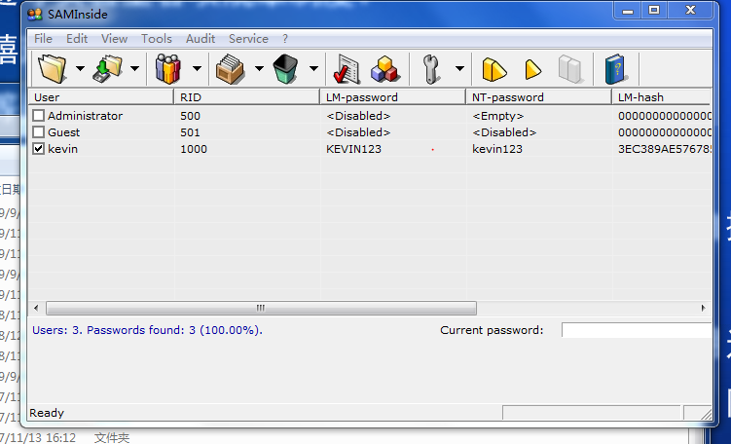Click the SAMInside title bar app icon
The image size is (731, 444).
click(35, 15)
